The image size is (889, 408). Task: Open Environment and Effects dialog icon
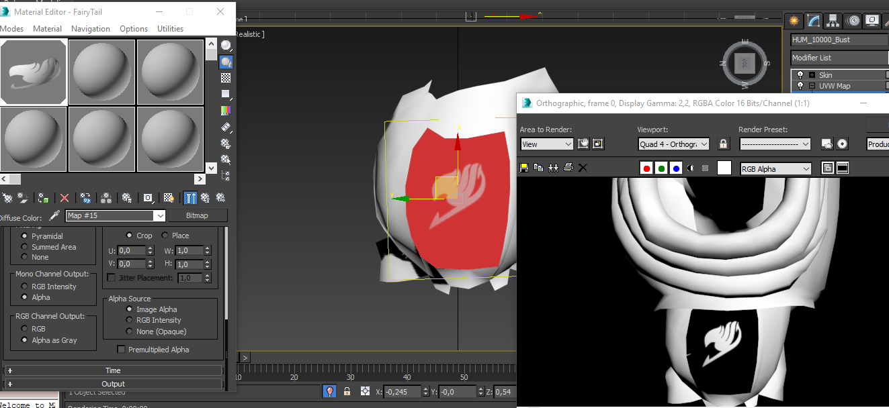tap(842, 144)
